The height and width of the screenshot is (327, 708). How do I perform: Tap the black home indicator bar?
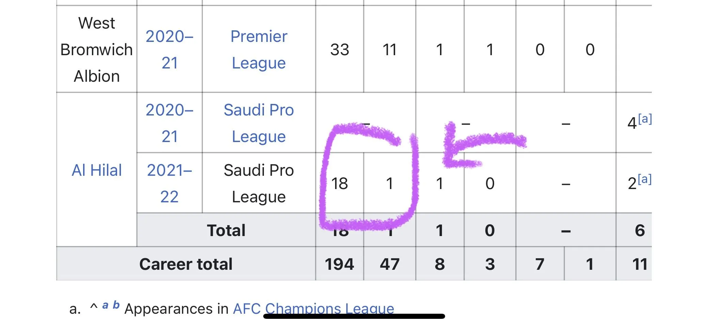(354, 316)
